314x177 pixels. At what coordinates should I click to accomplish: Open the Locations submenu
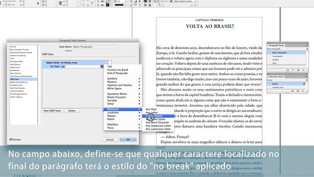(123, 113)
